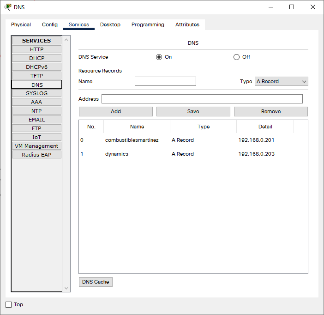Focus the resource record Name field
The height and width of the screenshot is (315, 324).
(165, 81)
